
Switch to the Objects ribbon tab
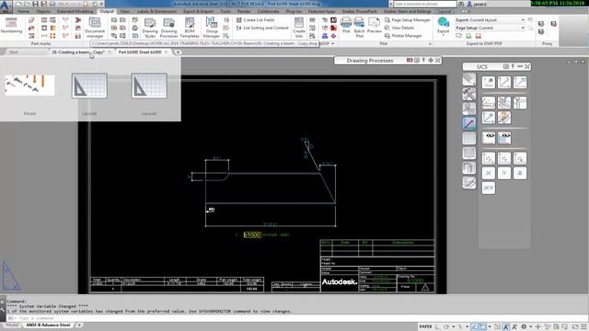(43, 12)
